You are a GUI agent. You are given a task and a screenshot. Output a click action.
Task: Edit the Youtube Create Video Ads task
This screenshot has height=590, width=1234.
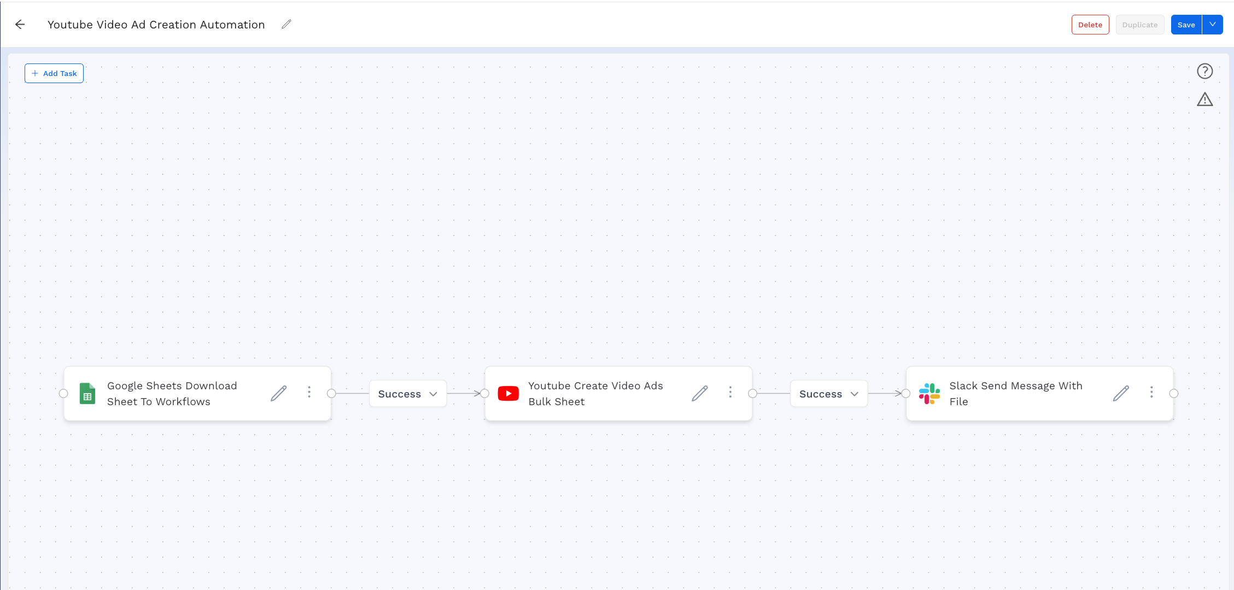699,393
